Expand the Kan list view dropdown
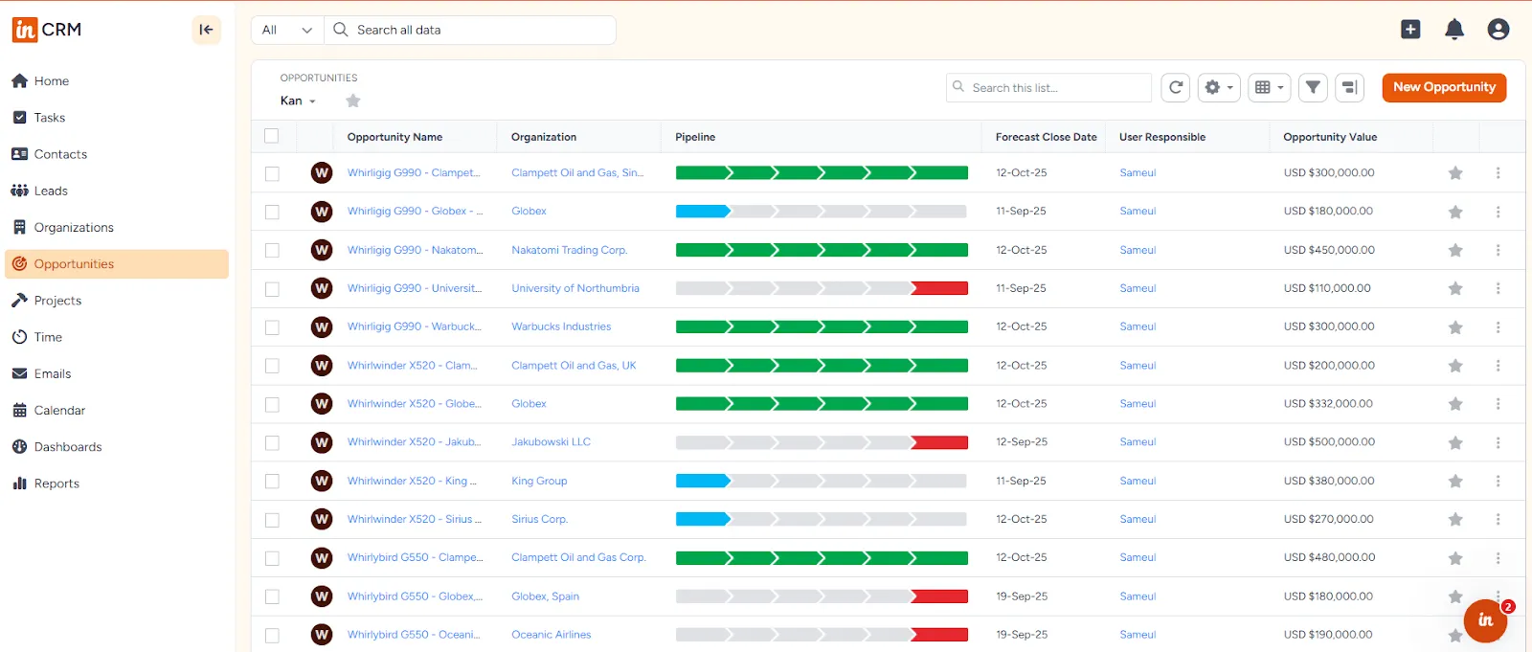Viewport: 1532px width, 652px height. pyautogui.click(x=298, y=101)
